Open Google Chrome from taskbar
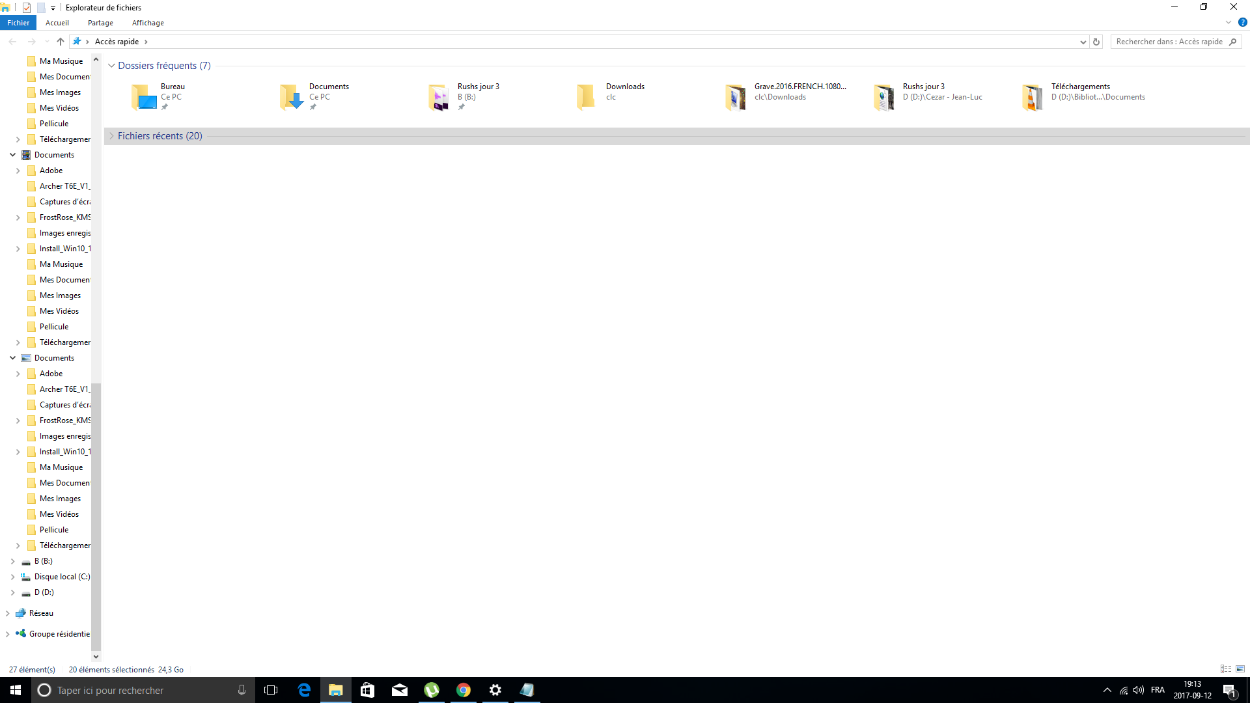Image resolution: width=1250 pixels, height=703 pixels. (463, 690)
